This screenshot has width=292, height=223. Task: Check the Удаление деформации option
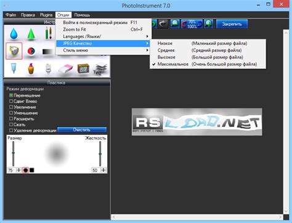(11, 130)
